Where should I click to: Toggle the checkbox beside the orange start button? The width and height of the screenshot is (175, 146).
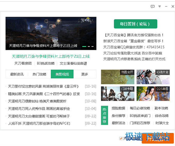pyautogui.click(x=121, y=139)
